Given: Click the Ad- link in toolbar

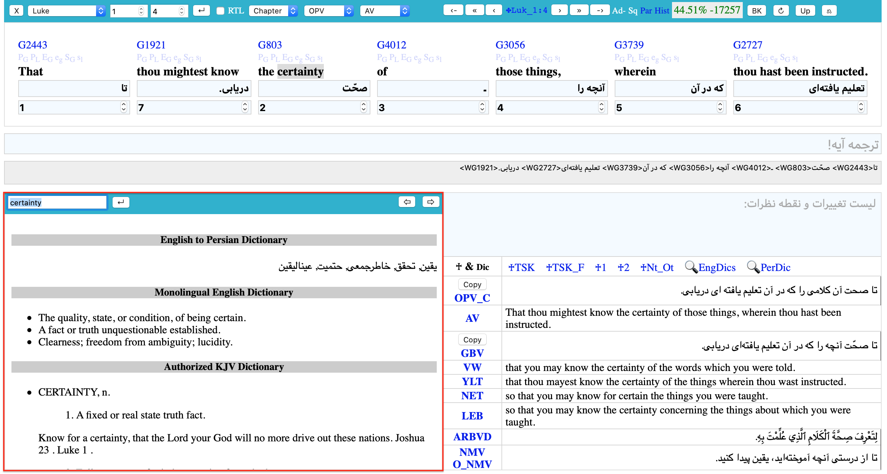Looking at the screenshot, I should click(x=619, y=11).
